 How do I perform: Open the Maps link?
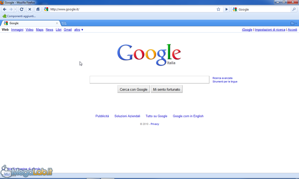pos(40,30)
